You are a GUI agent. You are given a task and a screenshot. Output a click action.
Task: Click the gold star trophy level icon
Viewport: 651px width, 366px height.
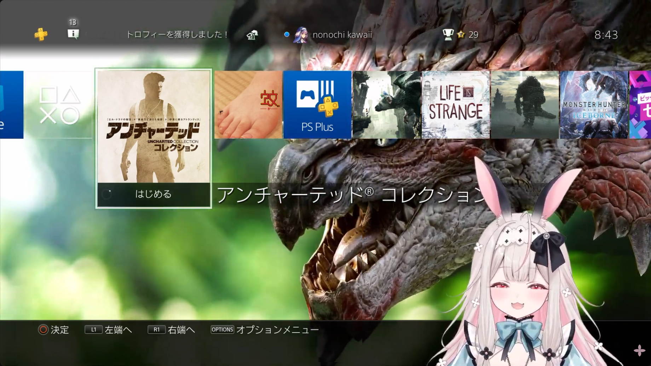click(x=461, y=34)
